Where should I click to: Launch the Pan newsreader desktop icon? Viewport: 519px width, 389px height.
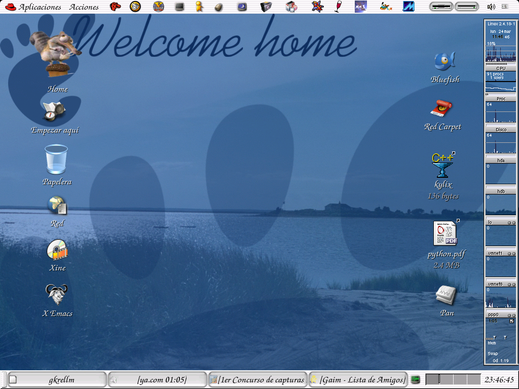click(x=446, y=301)
